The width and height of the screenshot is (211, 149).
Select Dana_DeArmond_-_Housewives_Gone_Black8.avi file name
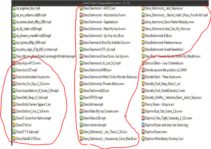coord(110,139)
